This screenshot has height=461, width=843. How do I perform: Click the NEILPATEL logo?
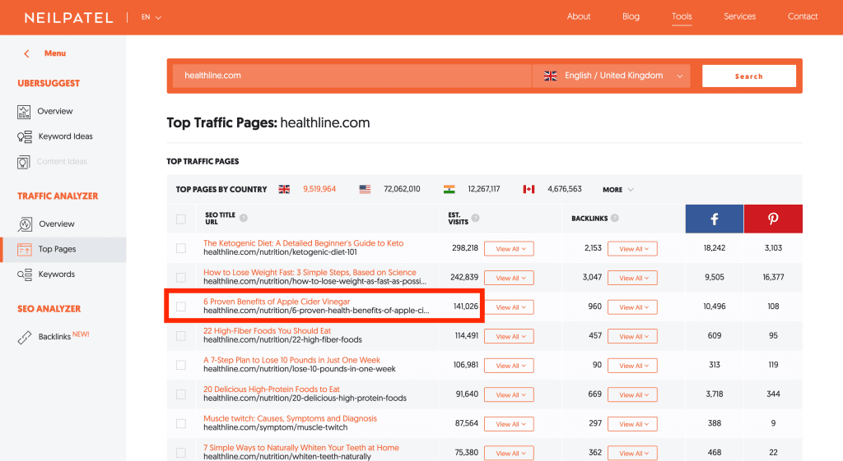click(69, 18)
